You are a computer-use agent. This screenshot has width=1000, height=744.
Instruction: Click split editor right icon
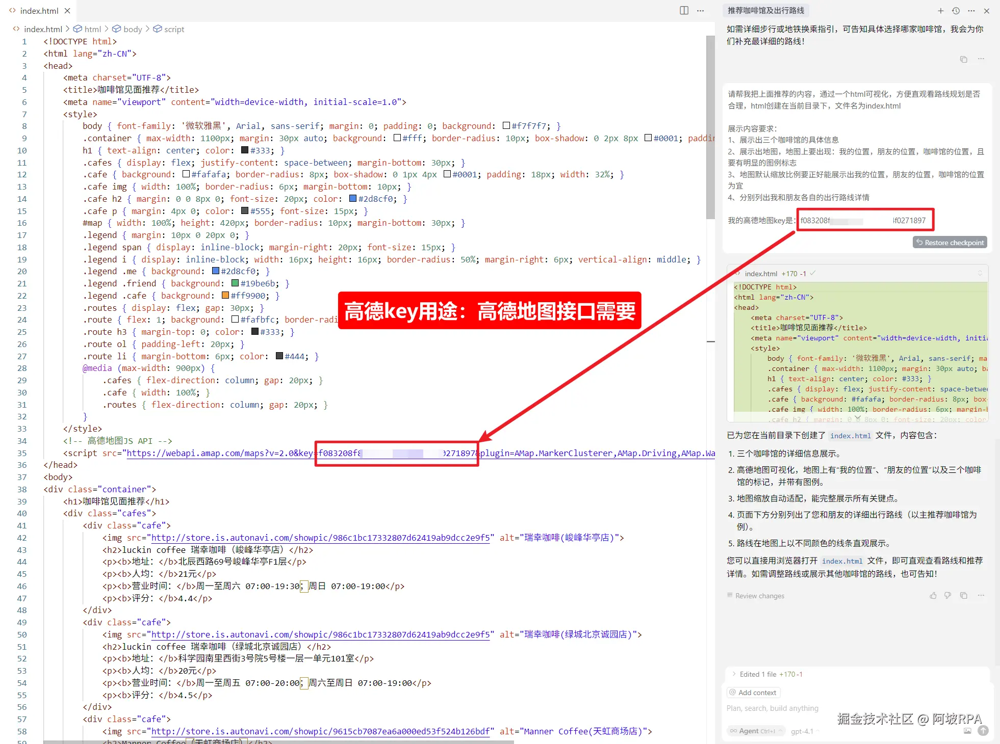click(x=684, y=11)
